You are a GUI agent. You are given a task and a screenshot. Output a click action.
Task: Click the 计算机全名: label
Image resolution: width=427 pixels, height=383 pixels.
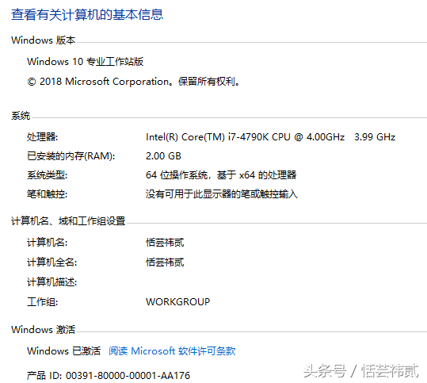51,262
